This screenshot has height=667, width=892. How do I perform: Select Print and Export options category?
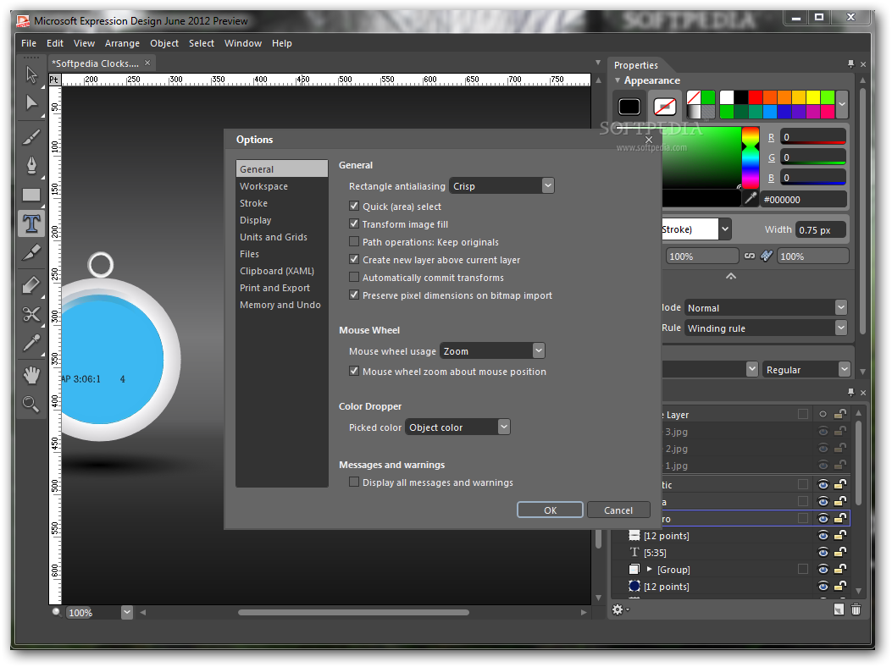coord(281,288)
